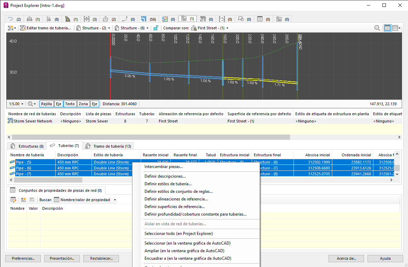The image size is (408, 267).
Task: Choose Definir estilos de conjunto de reglas...
Action: [178, 191]
